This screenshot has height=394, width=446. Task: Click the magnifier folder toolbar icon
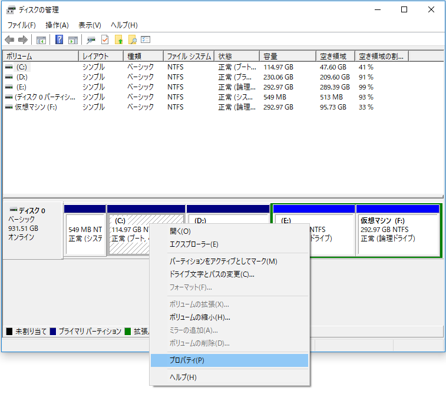[133, 40]
